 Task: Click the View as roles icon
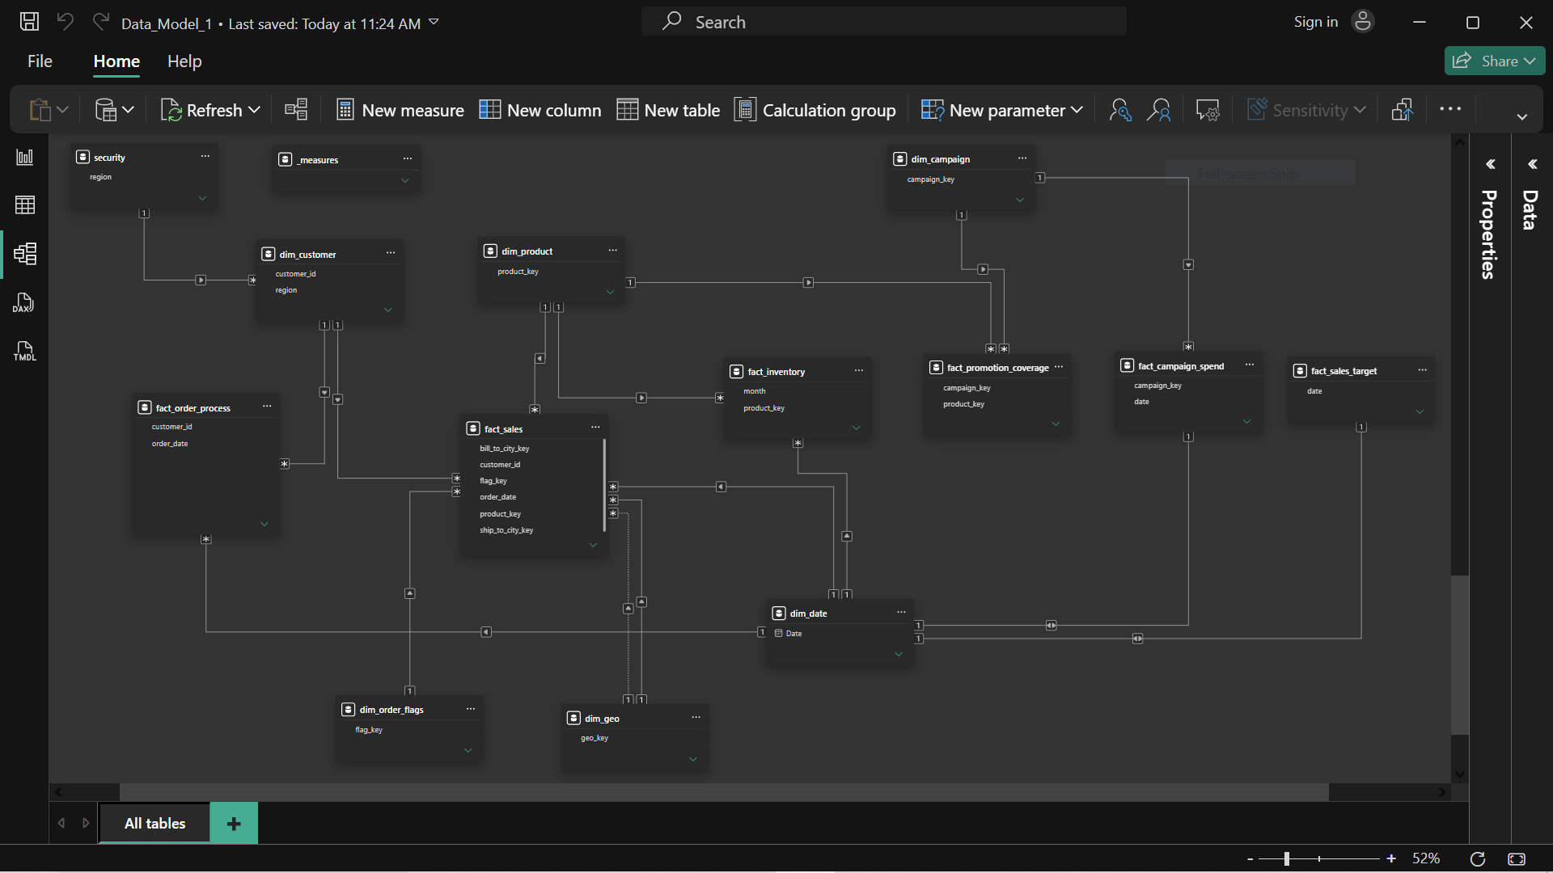[x=1159, y=110]
